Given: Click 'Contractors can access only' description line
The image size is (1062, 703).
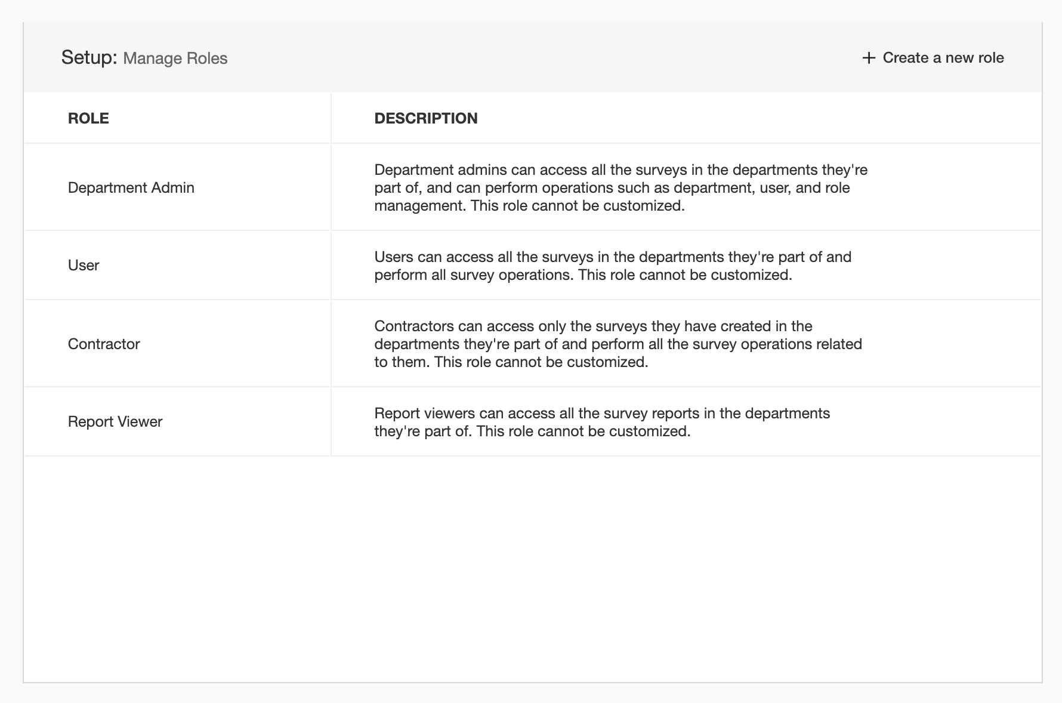Looking at the screenshot, I should click(593, 326).
